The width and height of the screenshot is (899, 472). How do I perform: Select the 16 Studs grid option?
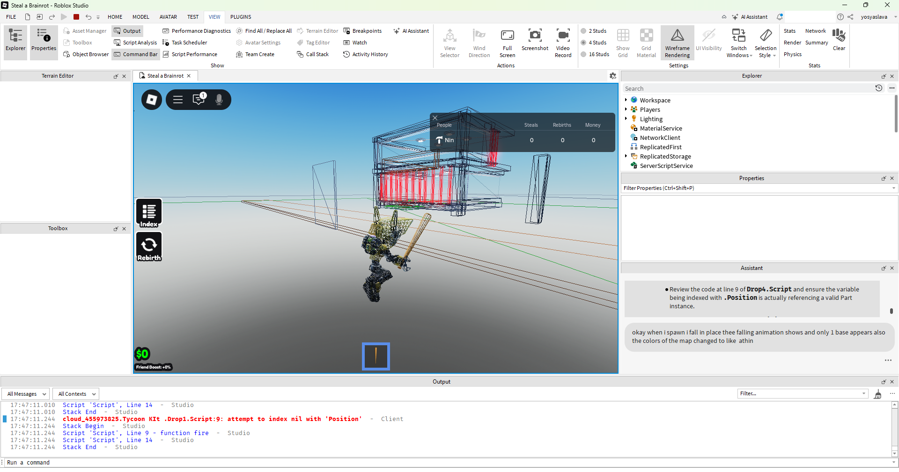pyautogui.click(x=595, y=54)
